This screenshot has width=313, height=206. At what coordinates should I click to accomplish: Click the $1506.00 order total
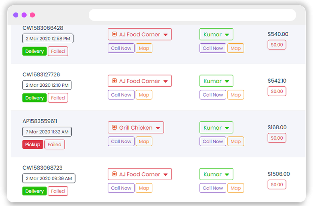point(279,174)
